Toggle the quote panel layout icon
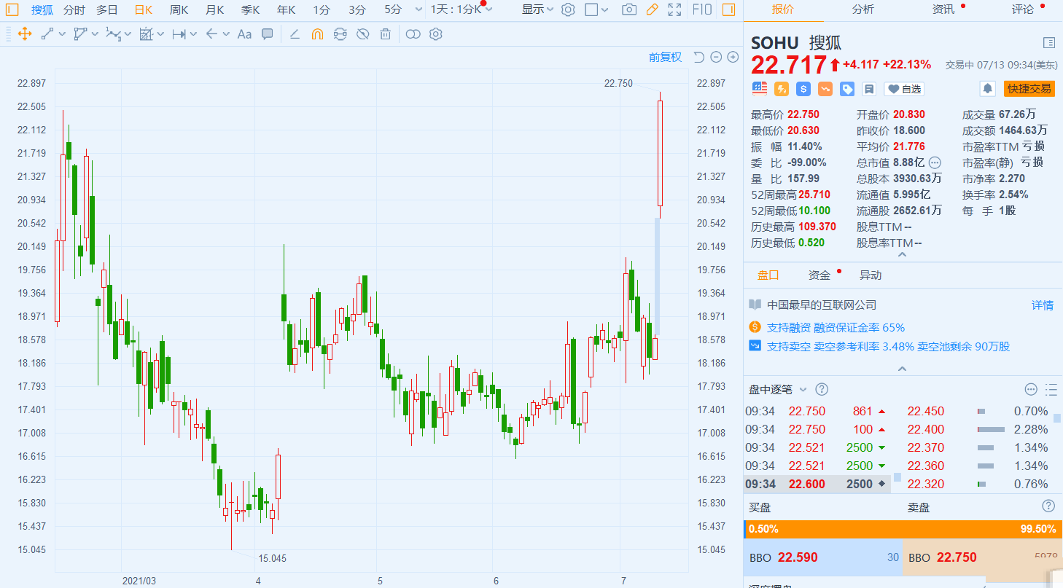 (x=1049, y=42)
